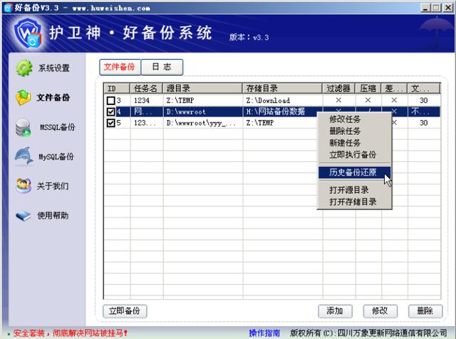Click the 压缩 column header
Image resolution: width=456 pixels, height=339 pixels.
click(x=368, y=88)
